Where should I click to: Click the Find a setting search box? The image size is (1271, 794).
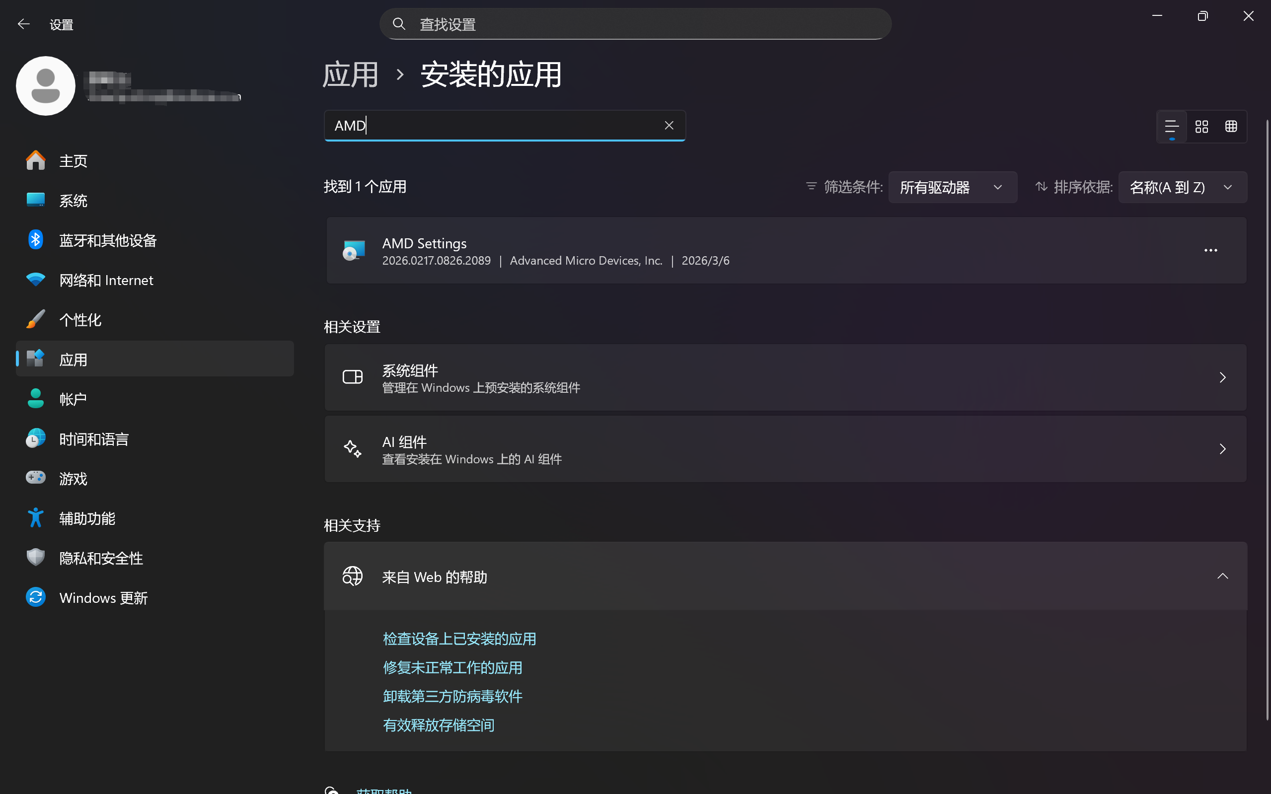[636, 24]
